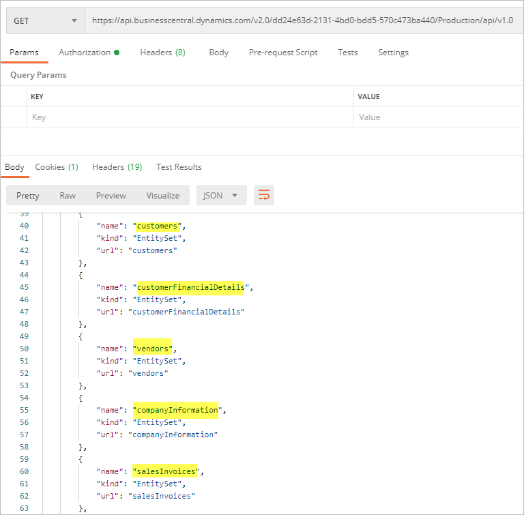524x515 pixels.
Task: Switch to the Authorization tab
Action: tap(89, 53)
